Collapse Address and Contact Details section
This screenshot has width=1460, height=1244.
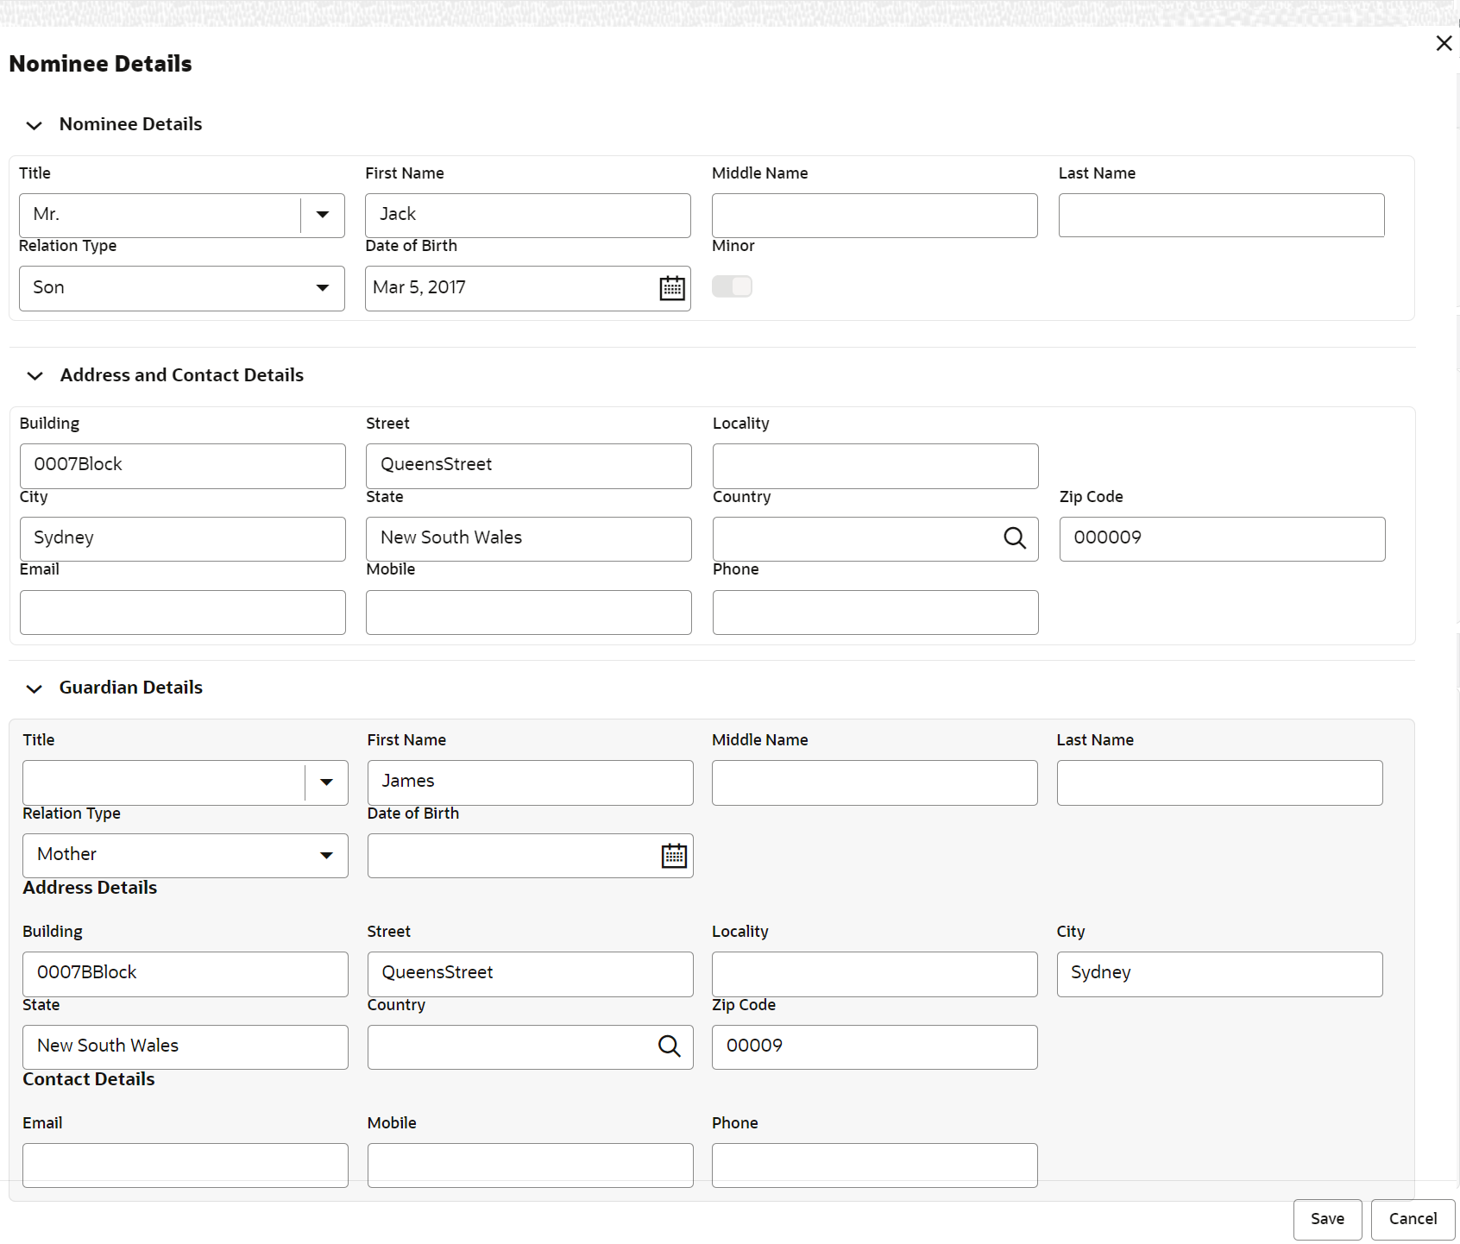(35, 376)
